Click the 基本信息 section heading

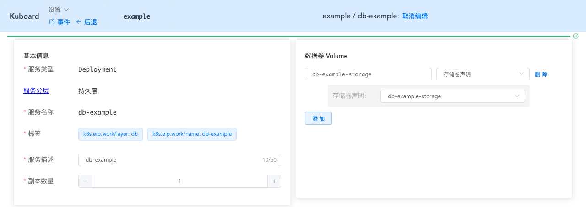tap(36, 56)
